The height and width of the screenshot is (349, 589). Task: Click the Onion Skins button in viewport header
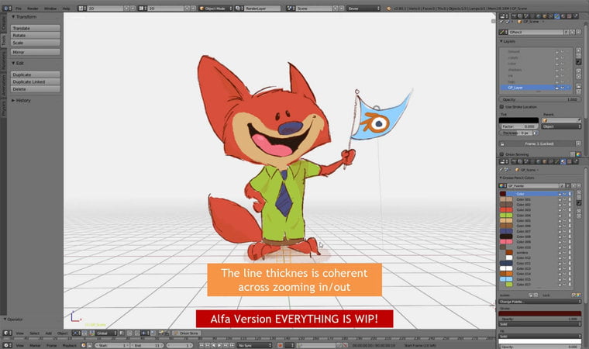pyautogui.click(x=186, y=333)
